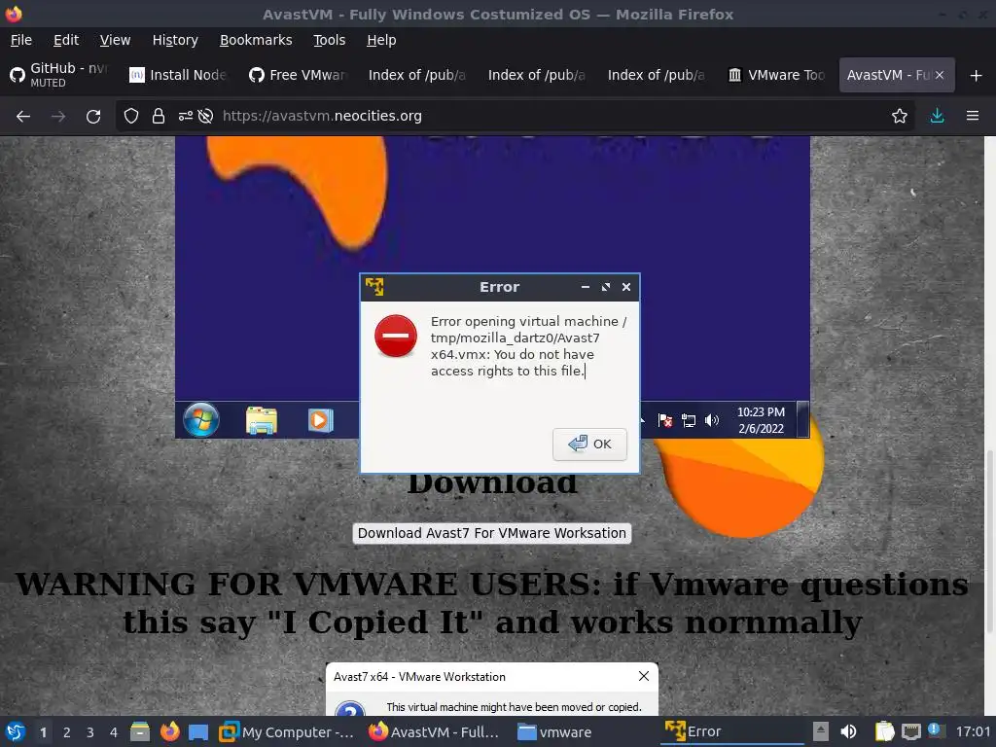The image size is (996, 747).
Task: Click the 17:01 panel clock
Action: pos(973,731)
